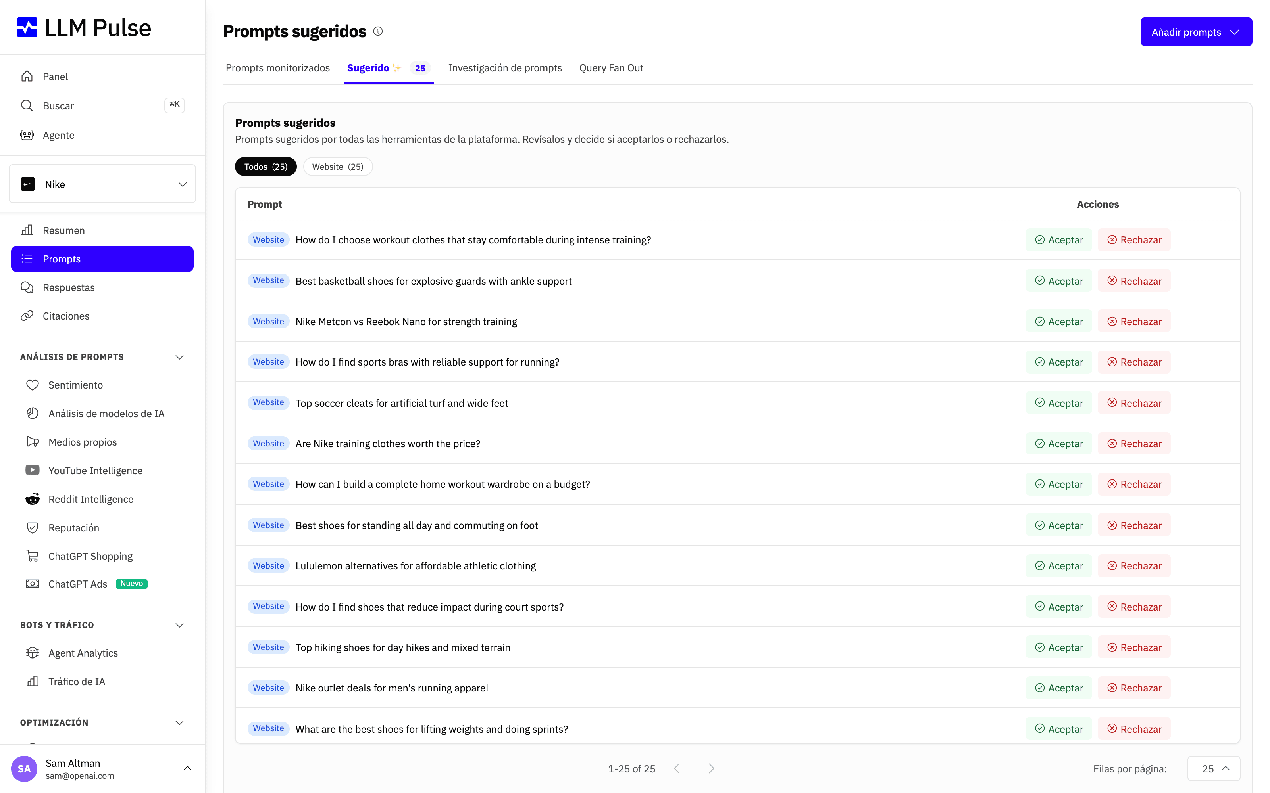Click the Resumen bar chart icon
The image size is (1270, 793).
point(27,230)
